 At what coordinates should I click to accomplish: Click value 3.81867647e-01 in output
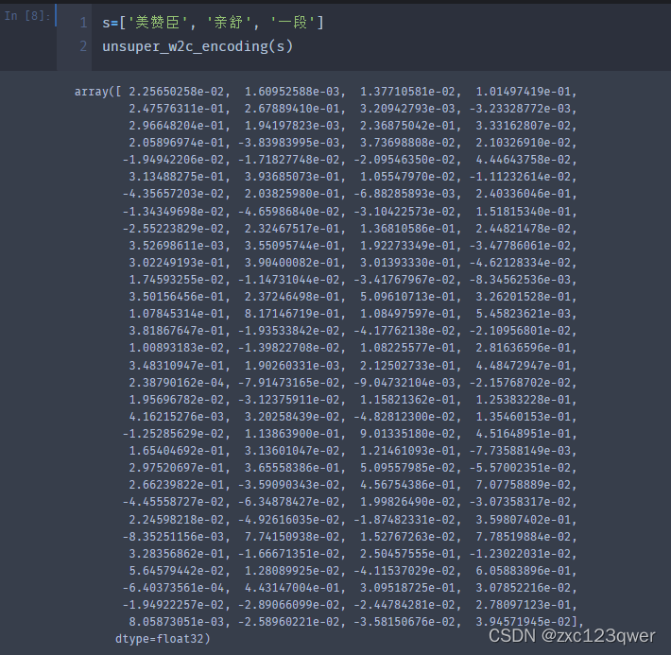177,331
